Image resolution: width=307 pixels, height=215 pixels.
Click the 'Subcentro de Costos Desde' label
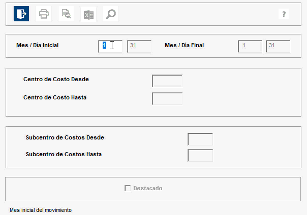click(x=65, y=137)
